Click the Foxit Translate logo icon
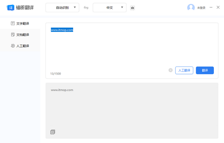The image size is (224, 143). click(x=10, y=7)
